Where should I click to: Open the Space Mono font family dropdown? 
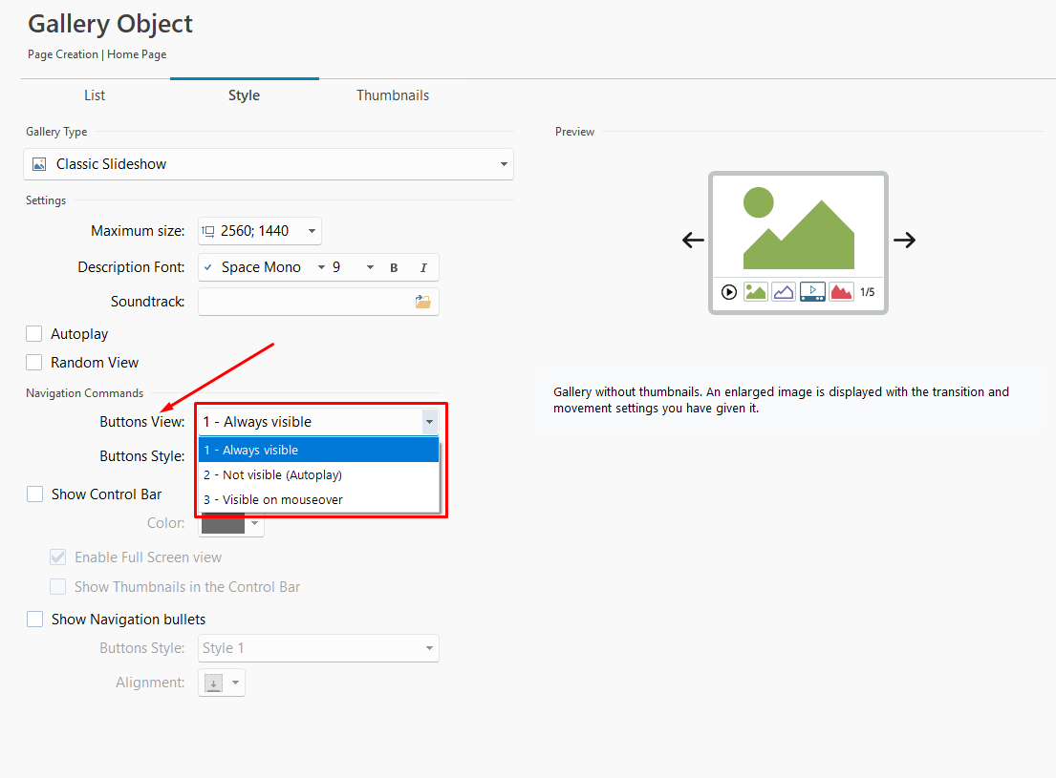pyautogui.click(x=321, y=268)
